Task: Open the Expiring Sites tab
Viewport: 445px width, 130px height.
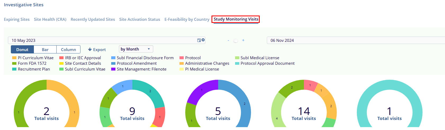Action: [x=17, y=19]
